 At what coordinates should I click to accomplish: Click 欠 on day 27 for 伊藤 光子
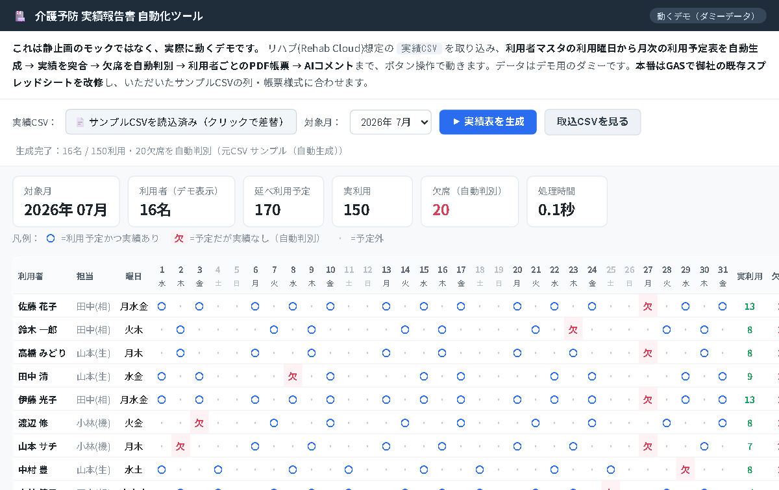648,400
